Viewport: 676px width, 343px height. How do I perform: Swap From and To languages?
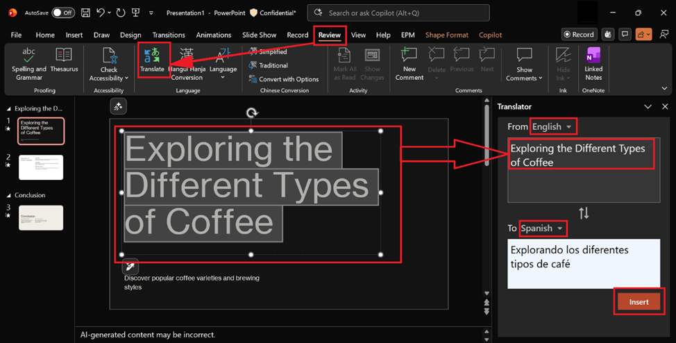[x=584, y=213]
